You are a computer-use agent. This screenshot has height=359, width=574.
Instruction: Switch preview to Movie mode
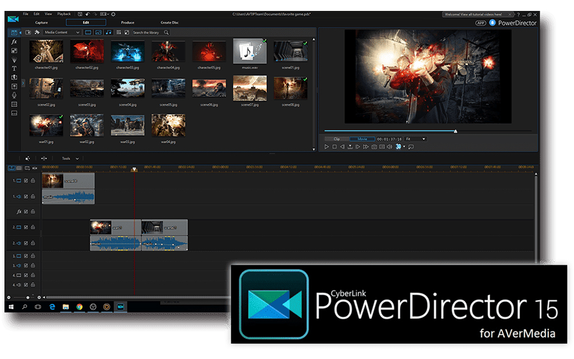click(362, 139)
